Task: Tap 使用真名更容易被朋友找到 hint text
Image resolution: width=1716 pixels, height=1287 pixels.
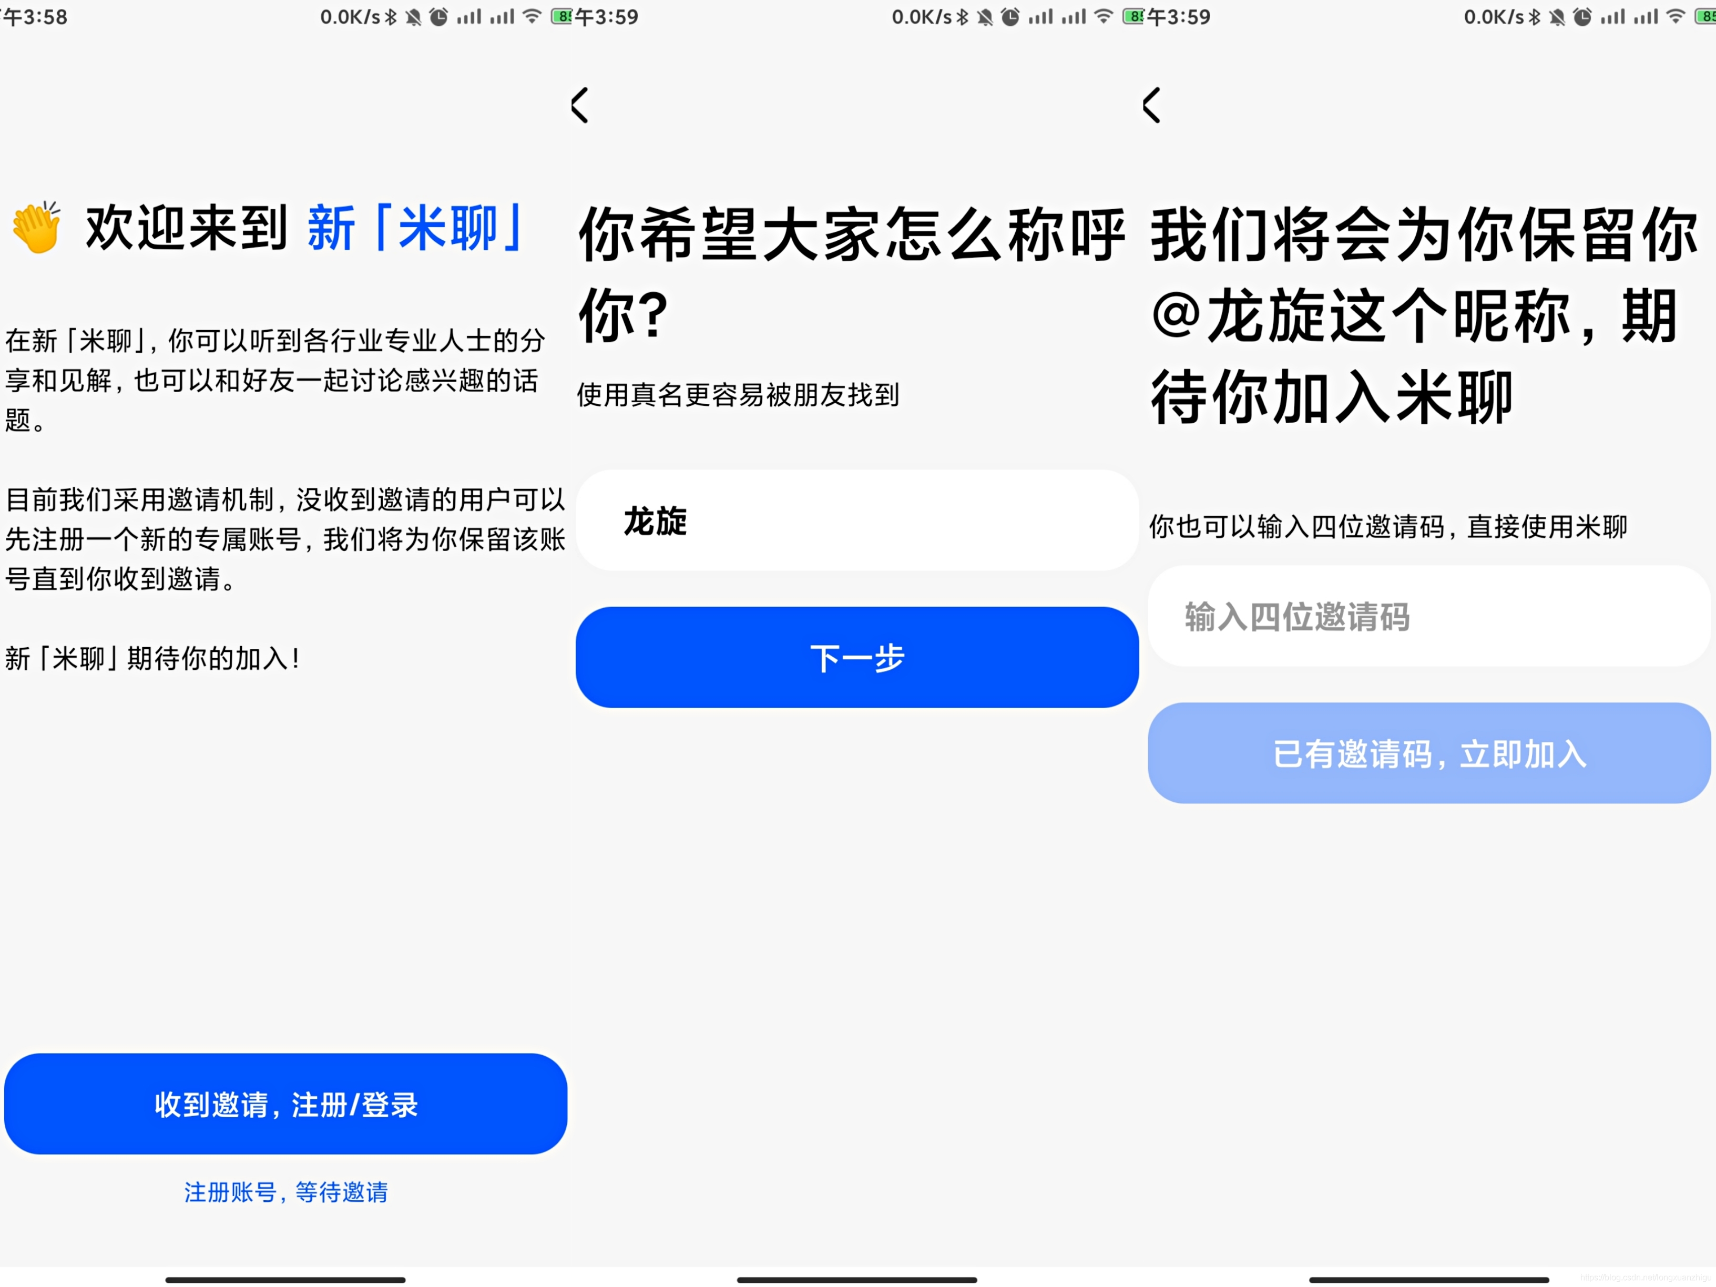Action: (x=738, y=395)
